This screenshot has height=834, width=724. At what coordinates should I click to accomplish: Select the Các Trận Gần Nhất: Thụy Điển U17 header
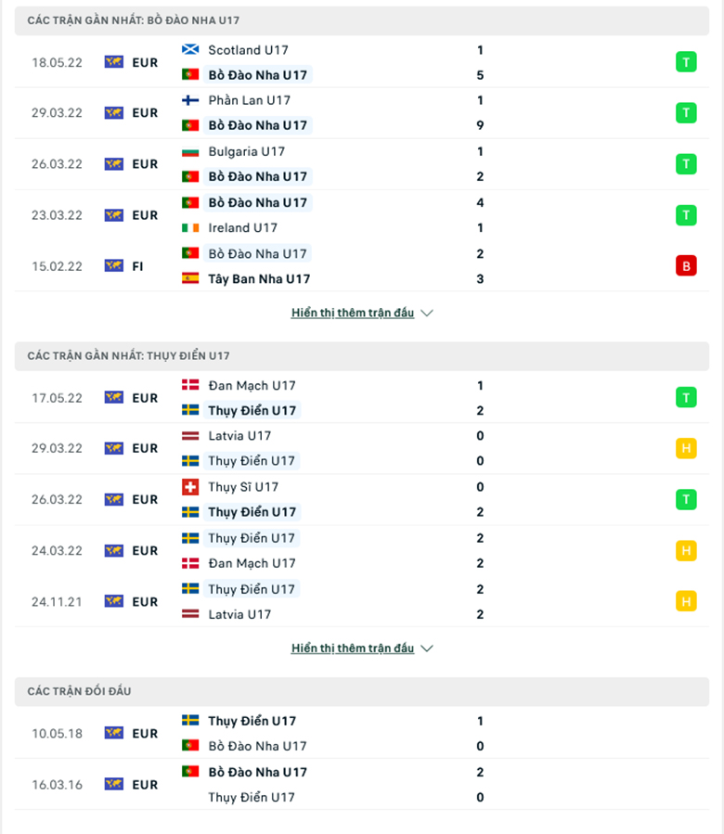(362, 356)
